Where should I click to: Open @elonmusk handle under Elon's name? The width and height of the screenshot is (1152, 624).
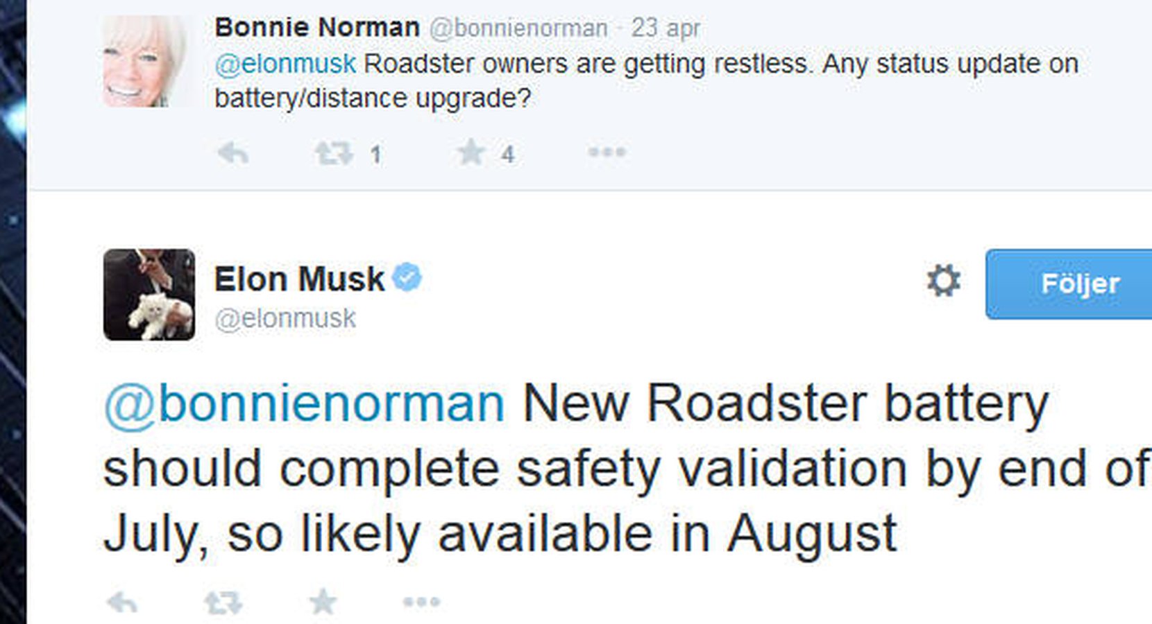tap(285, 319)
